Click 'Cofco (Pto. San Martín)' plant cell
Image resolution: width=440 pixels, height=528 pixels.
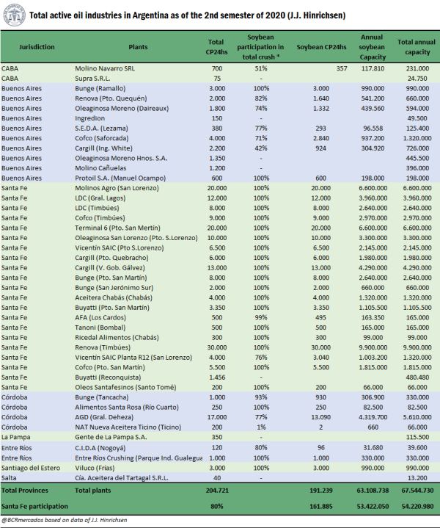click(110, 367)
